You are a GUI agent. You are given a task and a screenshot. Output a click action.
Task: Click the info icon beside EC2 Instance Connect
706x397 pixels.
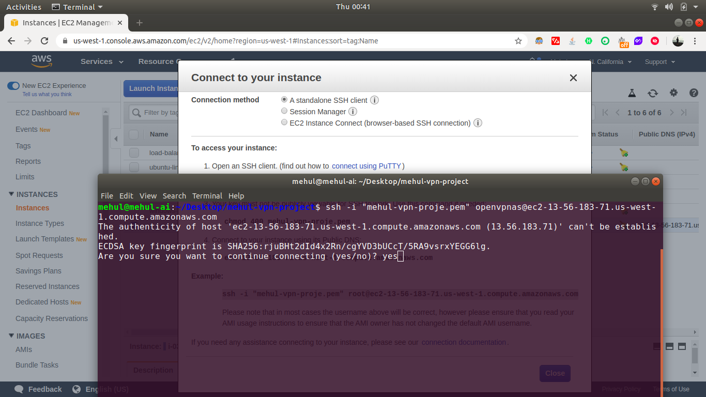478,123
